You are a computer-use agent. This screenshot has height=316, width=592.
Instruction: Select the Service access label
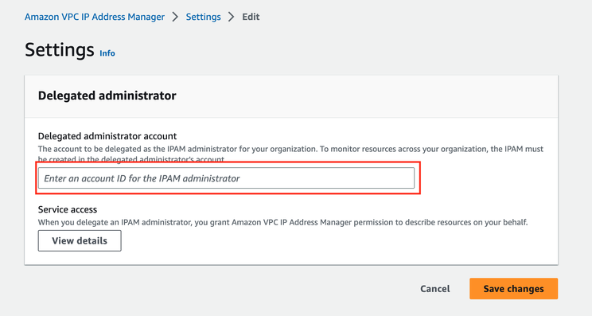tap(68, 209)
